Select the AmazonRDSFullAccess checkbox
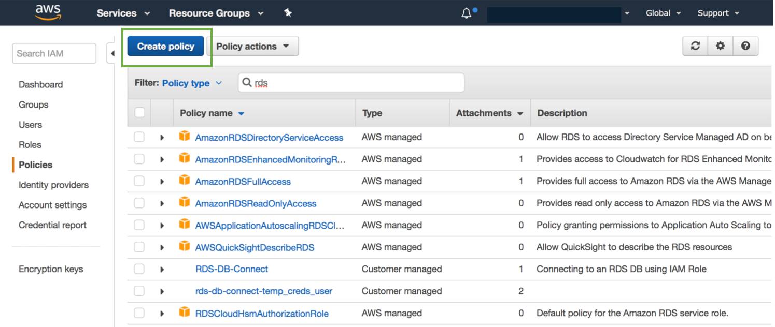This screenshot has width=775, height=327. [139, 181]
